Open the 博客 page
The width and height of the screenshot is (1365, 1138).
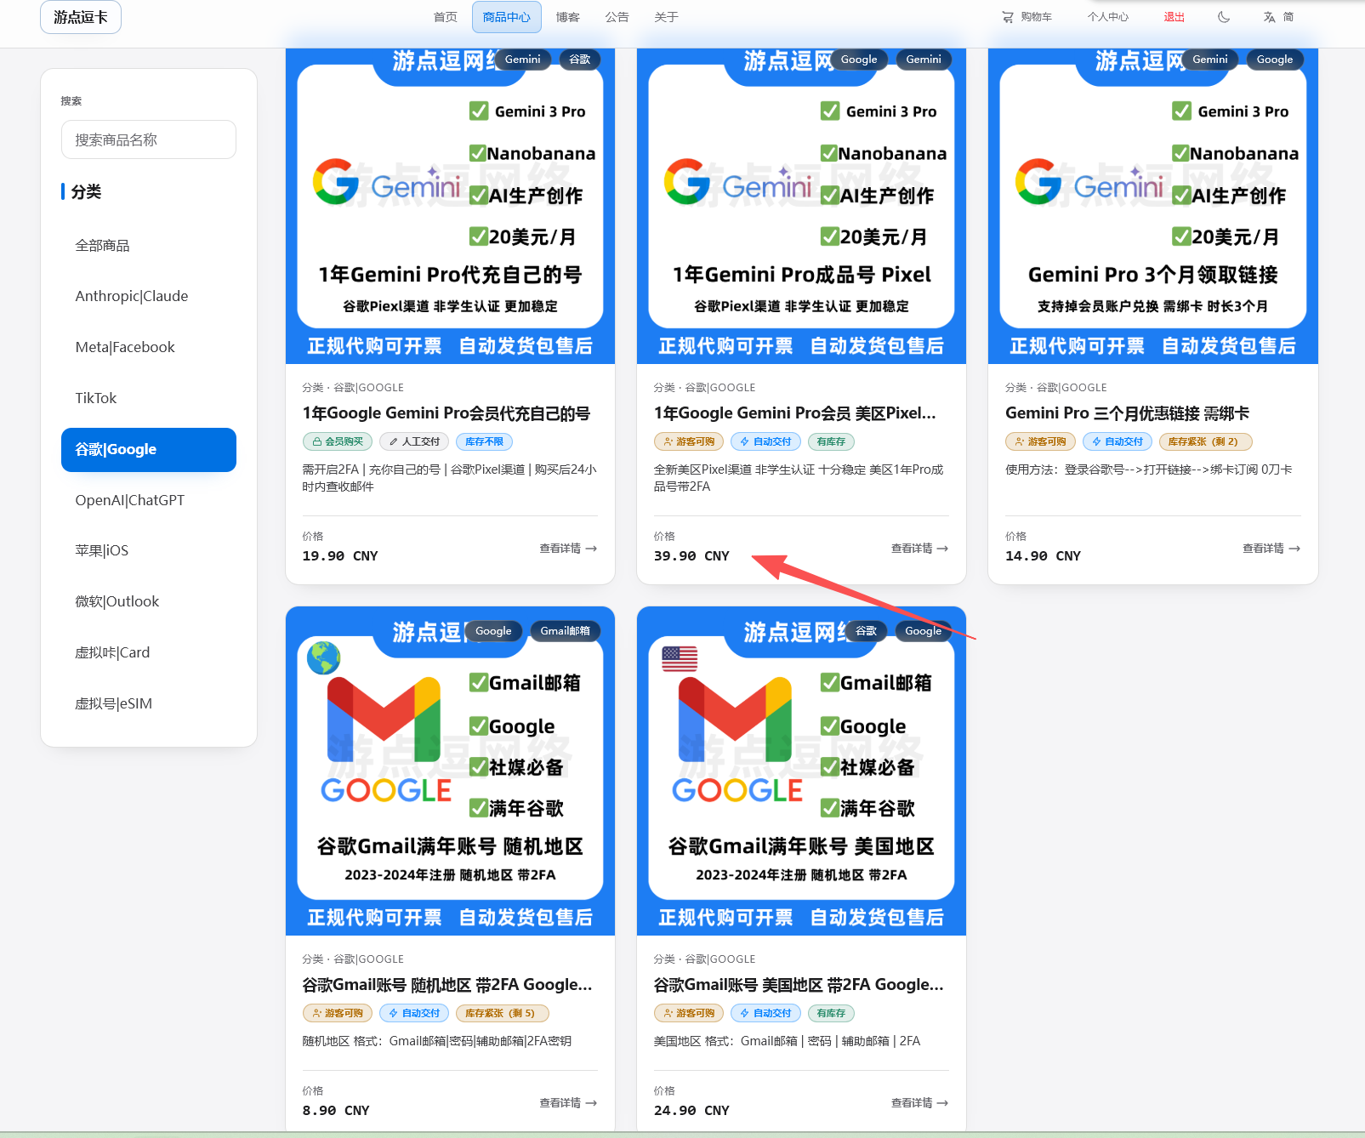[x=567, y=17]
